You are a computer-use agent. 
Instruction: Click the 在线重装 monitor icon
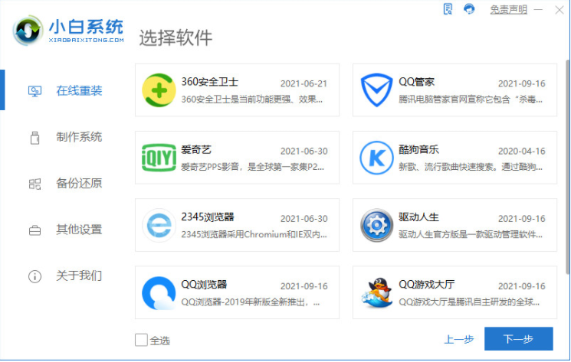click(x=35, y=91)
